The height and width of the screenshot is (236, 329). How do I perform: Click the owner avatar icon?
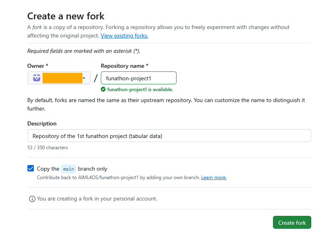tap(37, 78)
